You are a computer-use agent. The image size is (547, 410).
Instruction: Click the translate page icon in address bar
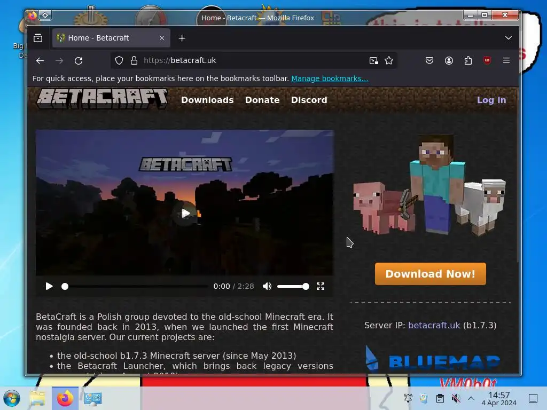pos(373,61)
